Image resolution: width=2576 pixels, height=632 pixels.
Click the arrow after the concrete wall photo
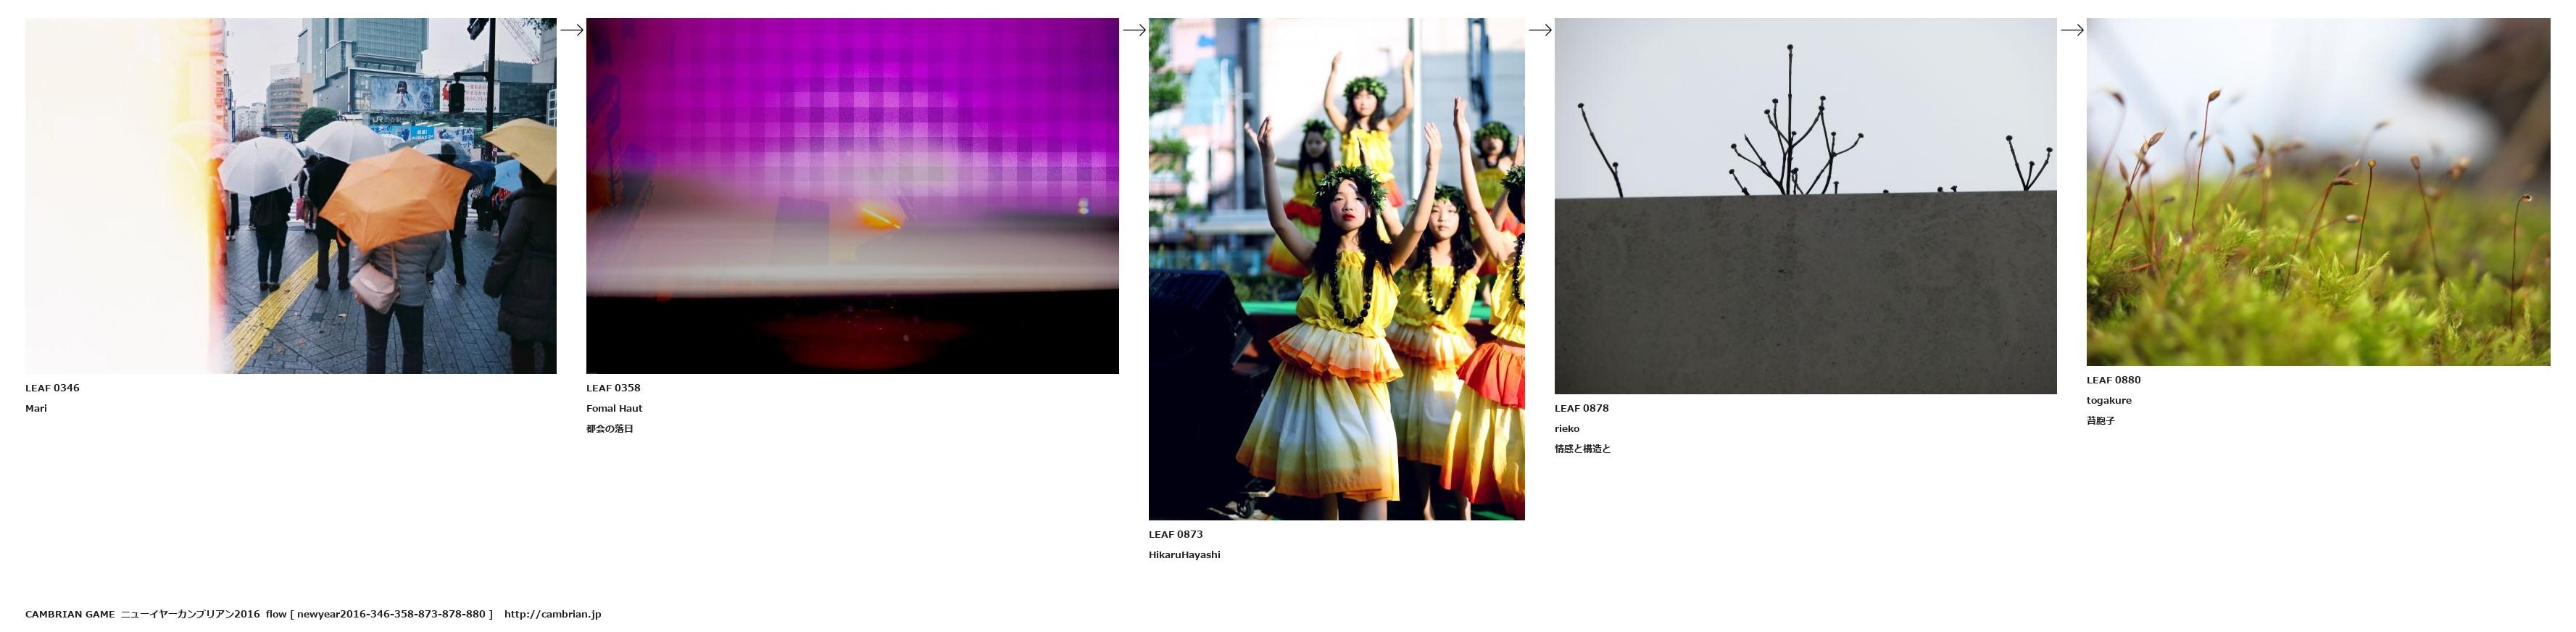pos(2071,30)
